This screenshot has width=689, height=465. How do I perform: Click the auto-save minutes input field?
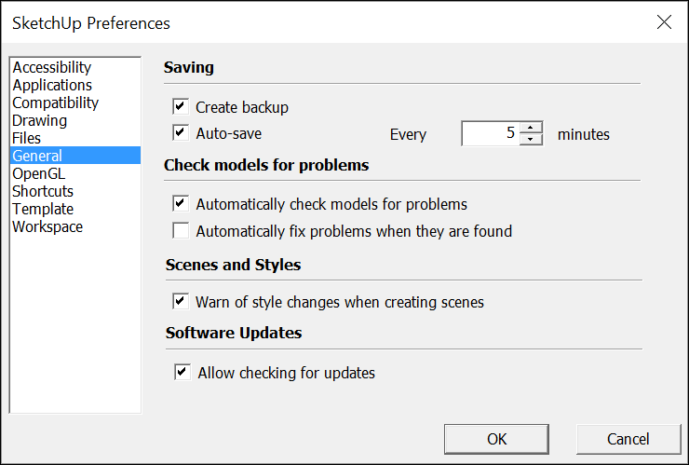point(491,133)
